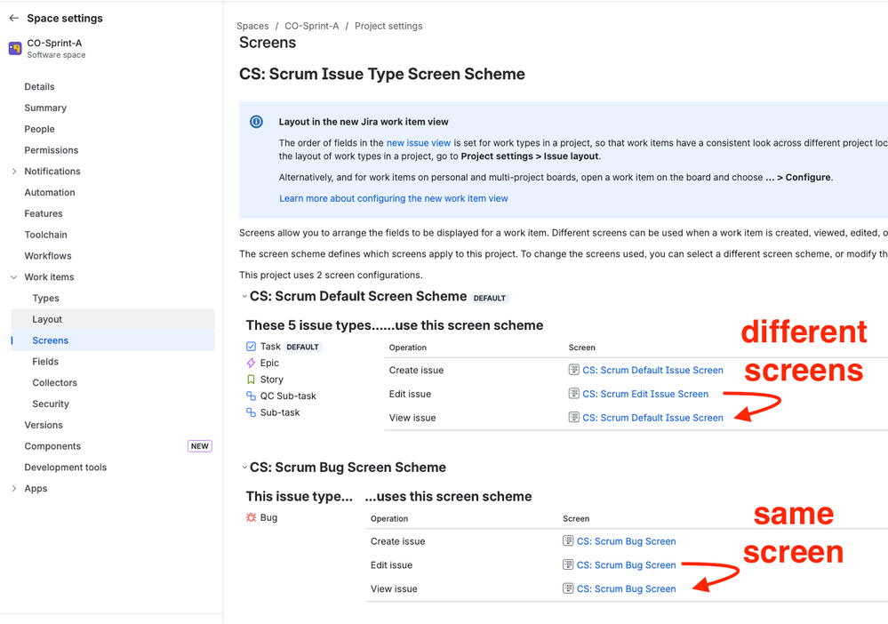Screen dimensions: 888x624
Task: Click the screen icon in the Bug scheme View issue row
Action: pos(568,588)
